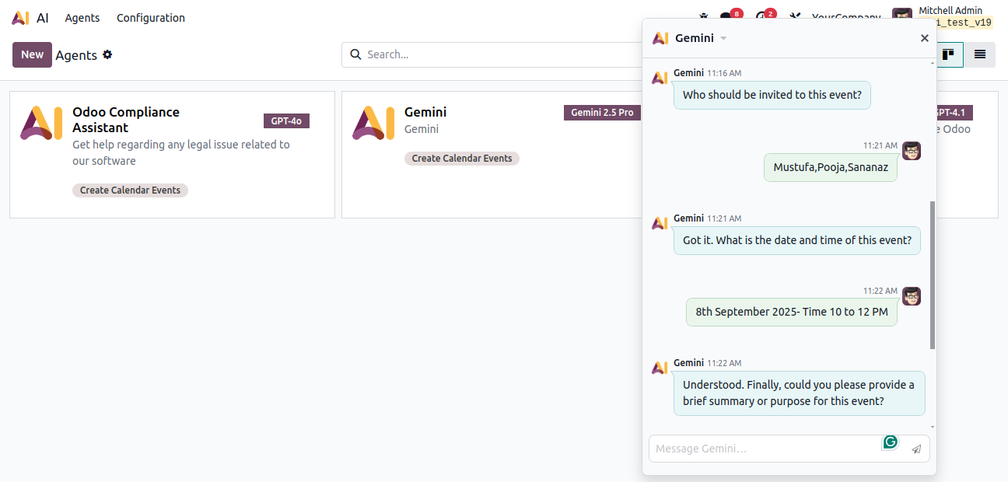Click the AI app logo in navbar
The height and width of the screenshot is (482, 1008).
(x=21, y=18)
